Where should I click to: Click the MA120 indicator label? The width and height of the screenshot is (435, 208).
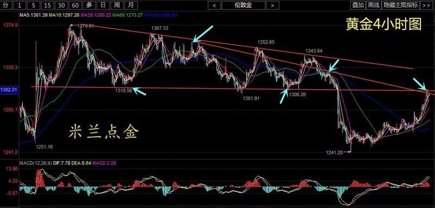[161, 15]
